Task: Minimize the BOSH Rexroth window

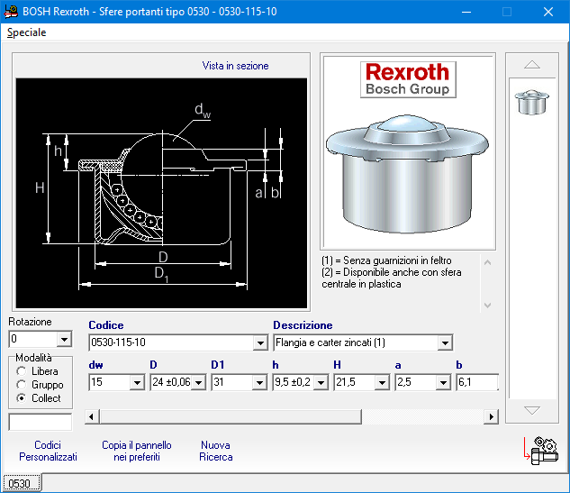Action: click(466, 12)
